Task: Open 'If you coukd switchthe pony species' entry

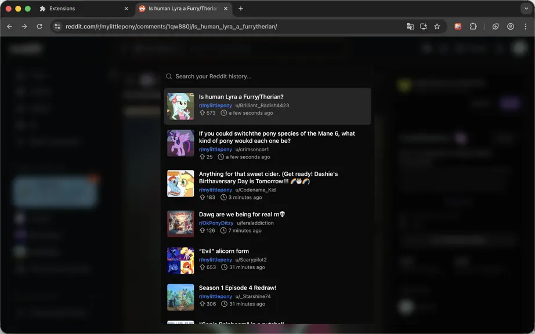Action: pyautogui.click(x=267, y=145)
